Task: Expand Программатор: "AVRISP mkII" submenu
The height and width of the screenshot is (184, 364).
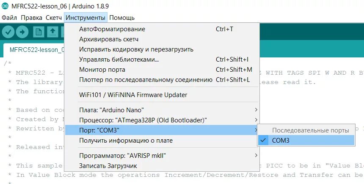Action: [162, 156]
